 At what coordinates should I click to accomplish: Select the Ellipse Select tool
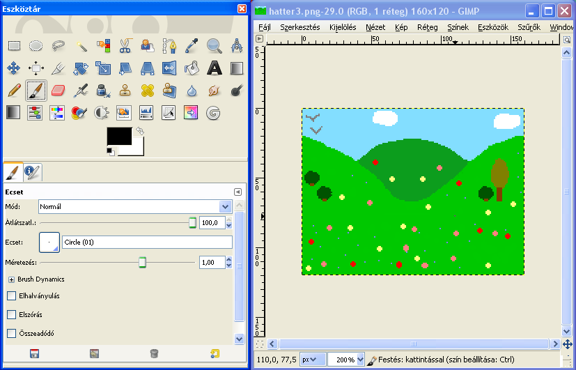[36, 46]
